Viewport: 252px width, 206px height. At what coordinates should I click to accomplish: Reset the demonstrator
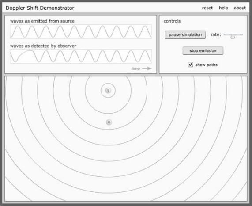(x=207, y=8)
